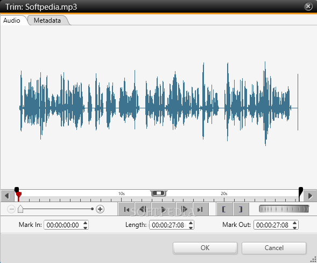Click the audio waveform display
The width and height of the screenshot is (317, 263).
tap(159, 104)
